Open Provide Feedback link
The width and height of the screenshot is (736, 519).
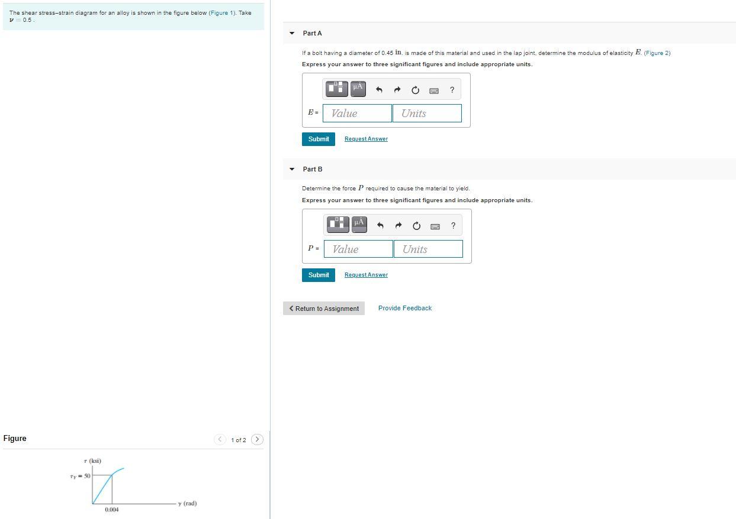click(405, 308)
